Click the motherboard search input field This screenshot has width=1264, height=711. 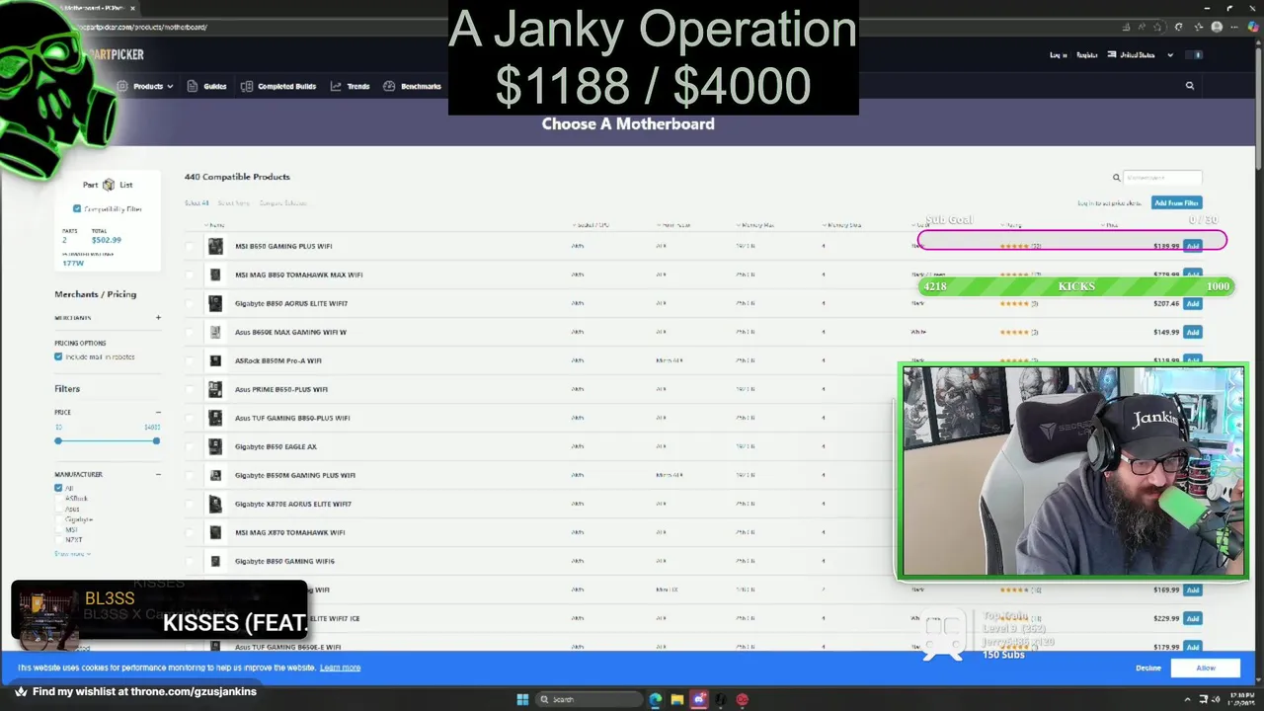(1162, 178)
